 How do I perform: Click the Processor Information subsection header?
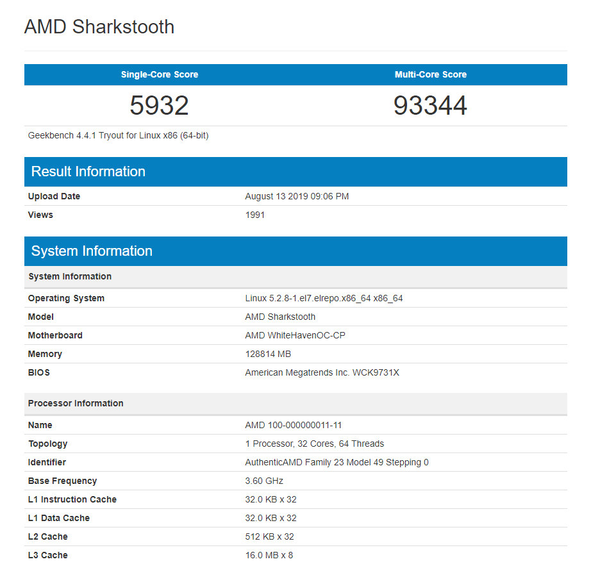point(76,403)
